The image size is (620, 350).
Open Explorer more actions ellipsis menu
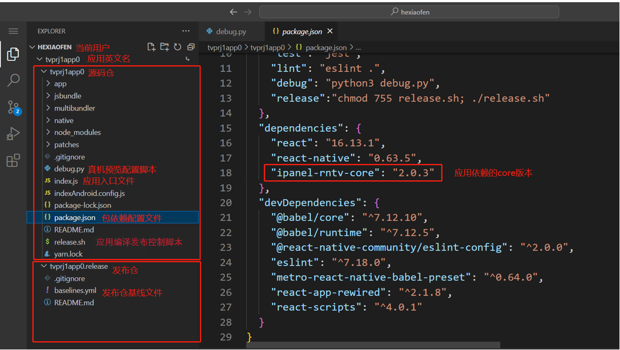coord(186,31)
